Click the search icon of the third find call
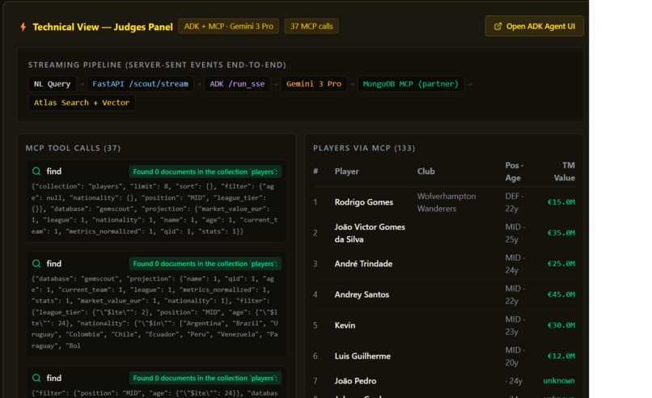Viewport: 652px width, 398px height. (x=36, y=378)
